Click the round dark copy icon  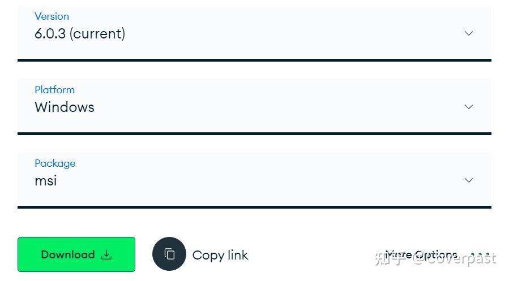[x=169, y=254]
